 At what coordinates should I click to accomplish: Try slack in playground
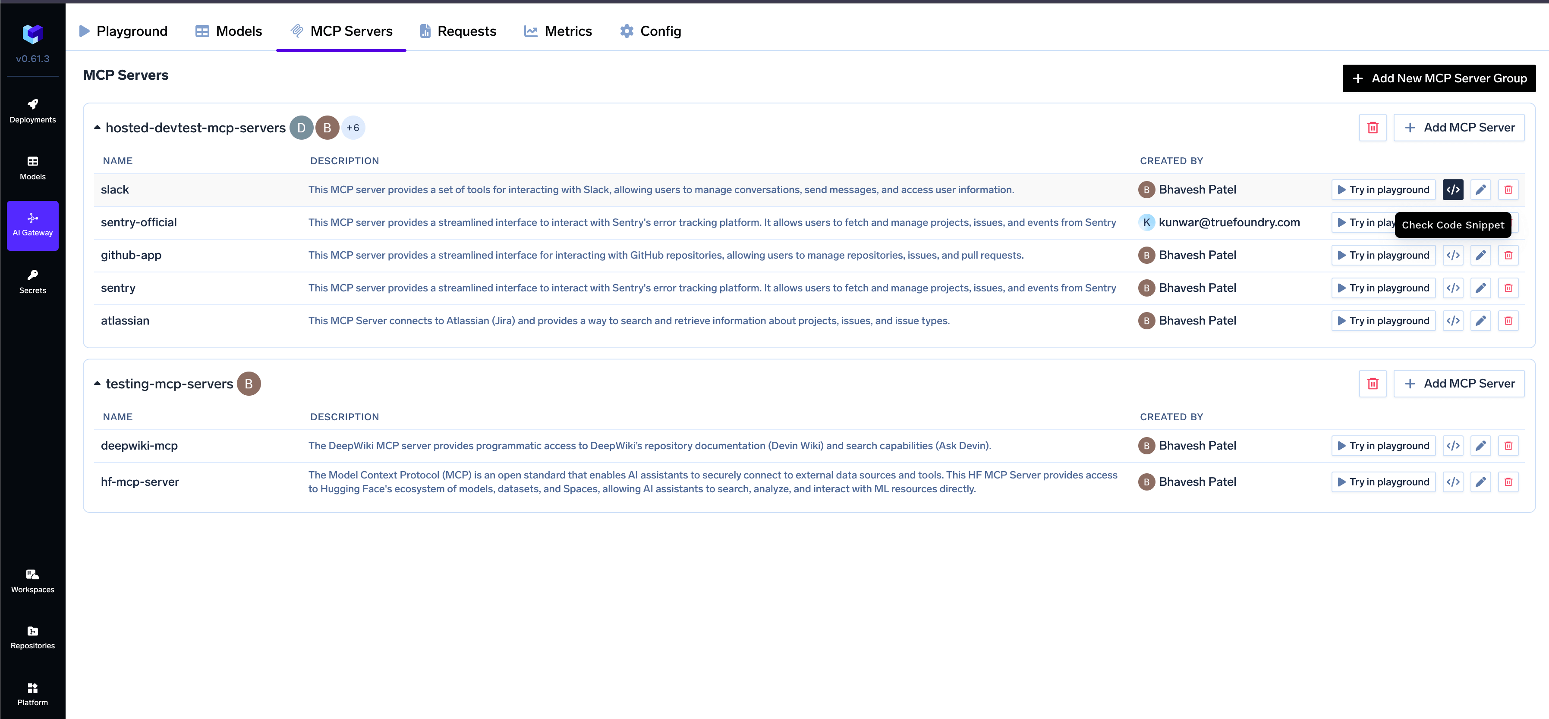(1383, 190)
